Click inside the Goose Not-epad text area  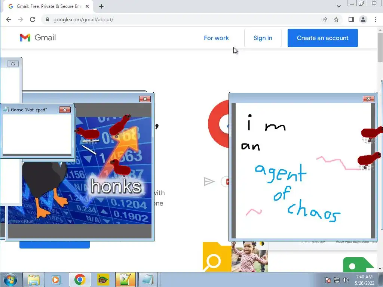(37, 134)
